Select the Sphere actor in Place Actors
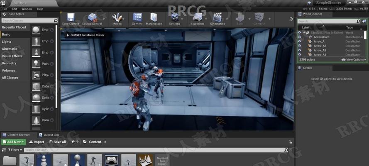The width and height of the screenshot is (369, 166). click(36, 98)
